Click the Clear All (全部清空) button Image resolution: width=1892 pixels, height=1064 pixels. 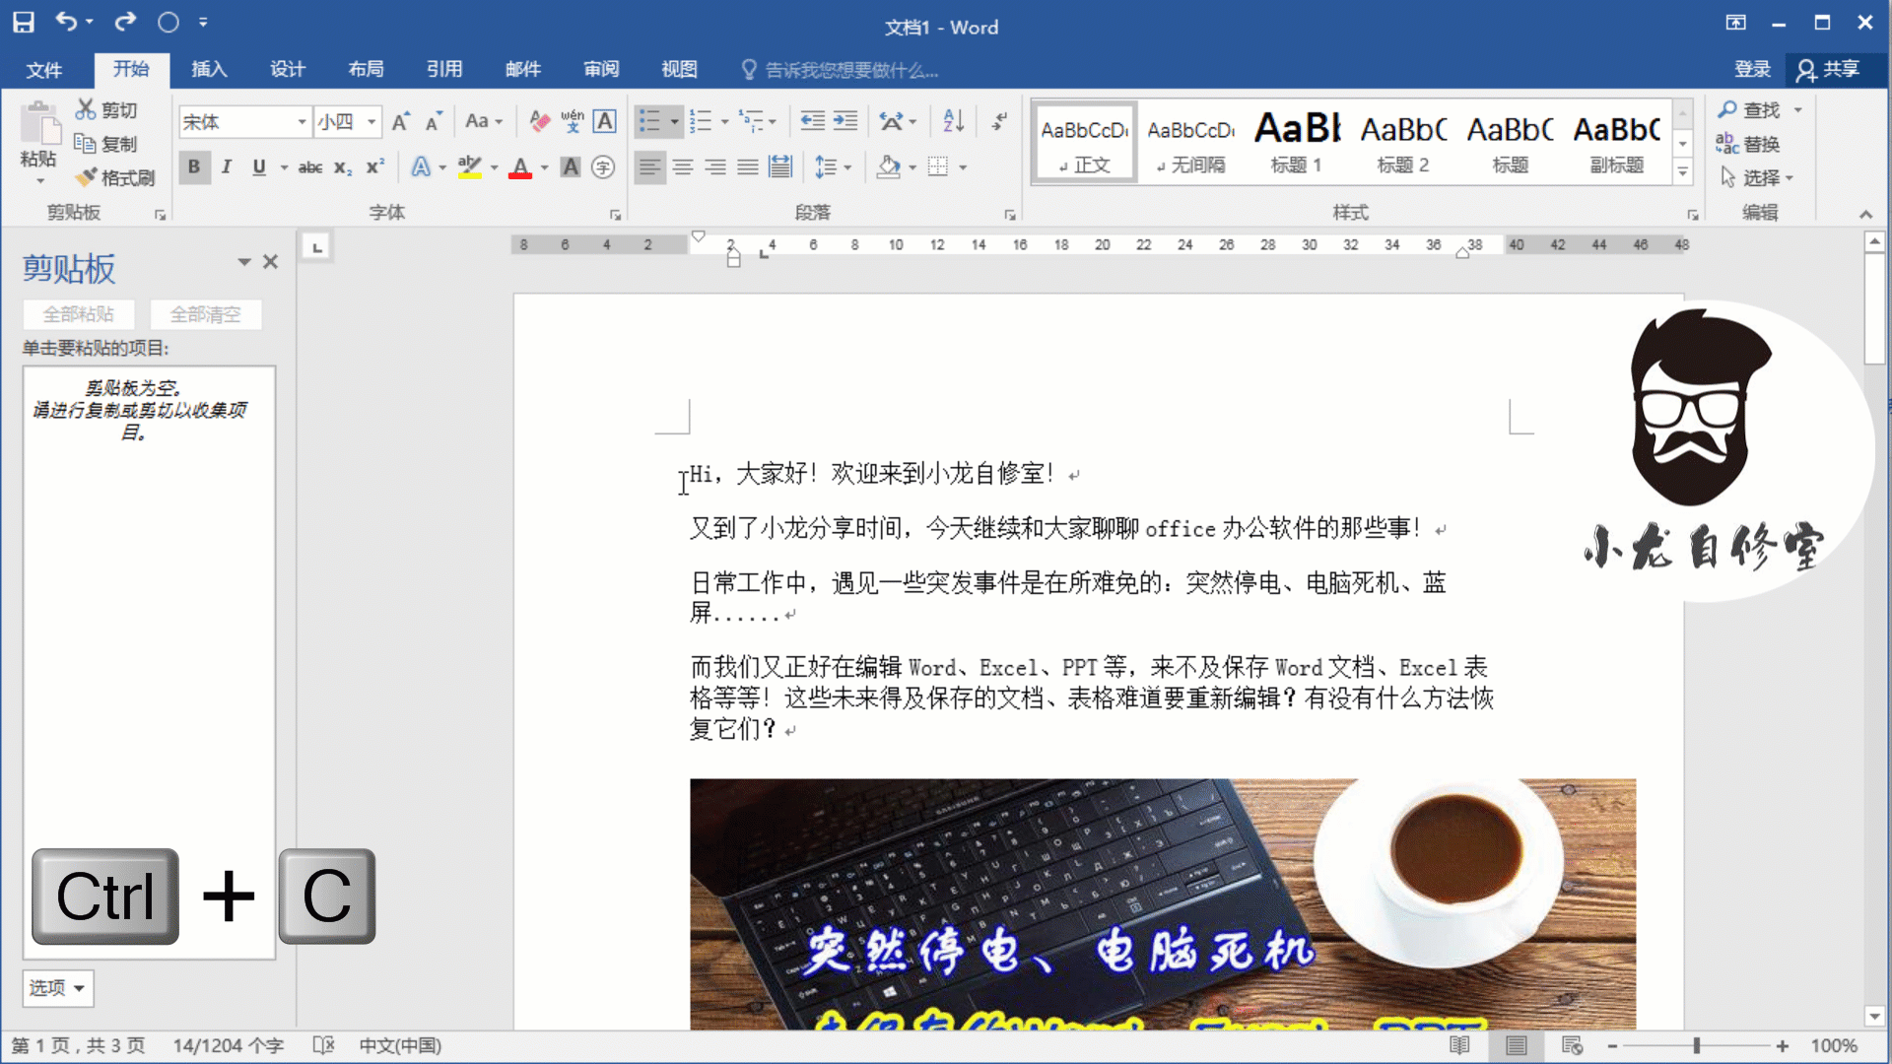click(x=205, y=314)
